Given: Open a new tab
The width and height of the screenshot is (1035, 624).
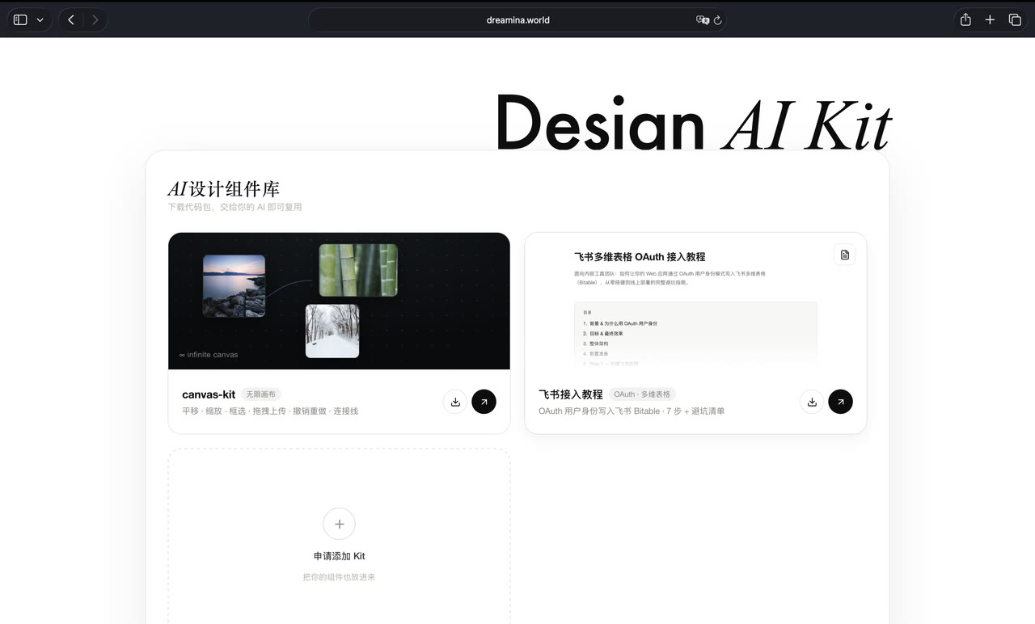Looking at the screenshot, I should click(x=990, y=19).
